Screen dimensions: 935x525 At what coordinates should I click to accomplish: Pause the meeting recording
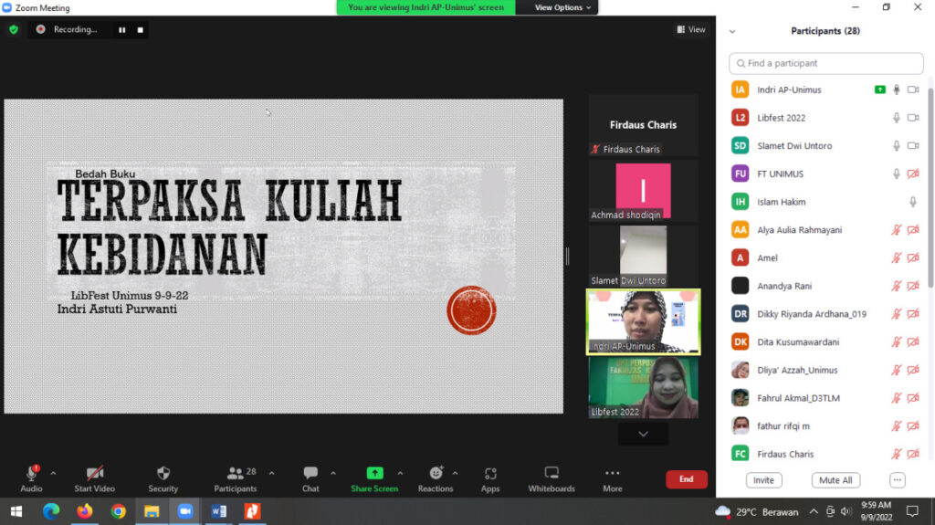click(121, 29)
